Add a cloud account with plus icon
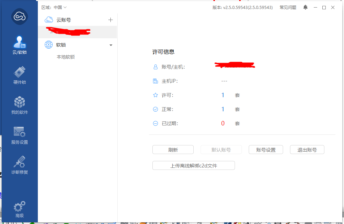344x224 pixels. [110, 20]
